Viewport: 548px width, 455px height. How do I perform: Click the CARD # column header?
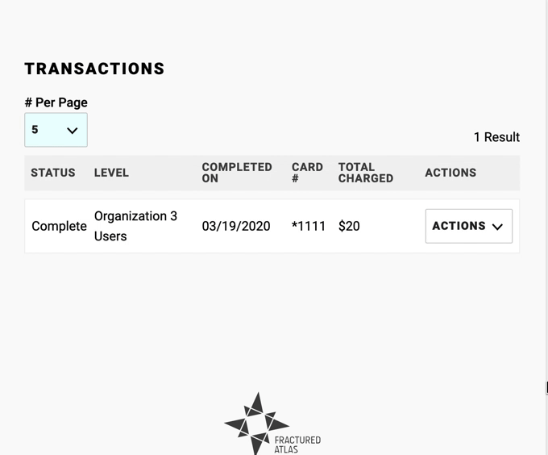click(x=307, y=173)
